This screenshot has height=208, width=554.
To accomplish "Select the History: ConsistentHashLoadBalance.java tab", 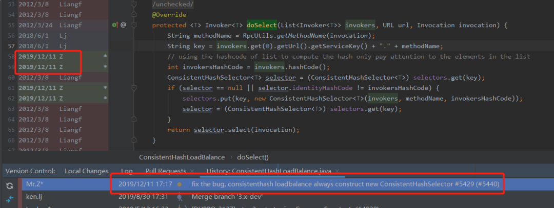I will pyautogui.click(x=269, y=171).
